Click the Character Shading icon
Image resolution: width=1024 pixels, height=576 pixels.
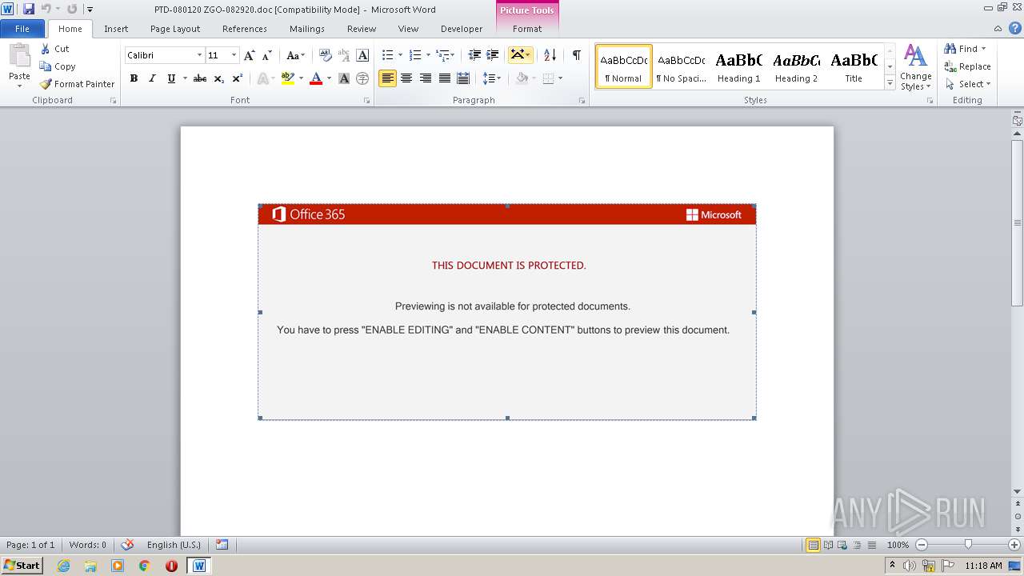point(344,78)
